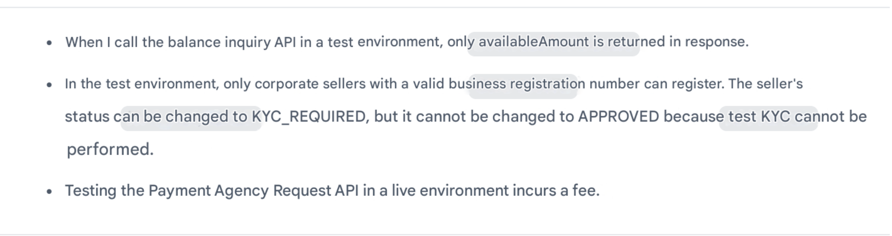This screenshot has width=892, height=236.
Task: Click 'number can register.' text
Action: click(x=657, y=84)
